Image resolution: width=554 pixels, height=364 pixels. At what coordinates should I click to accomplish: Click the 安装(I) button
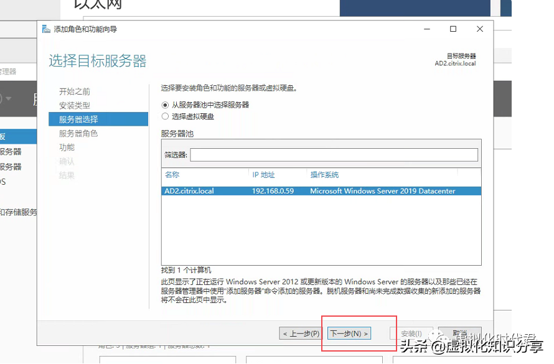coord(411,334)
